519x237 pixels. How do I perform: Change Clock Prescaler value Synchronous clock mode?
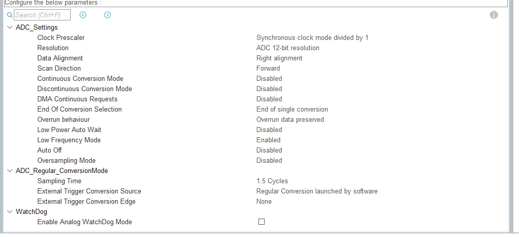click(x=312, y=38)
